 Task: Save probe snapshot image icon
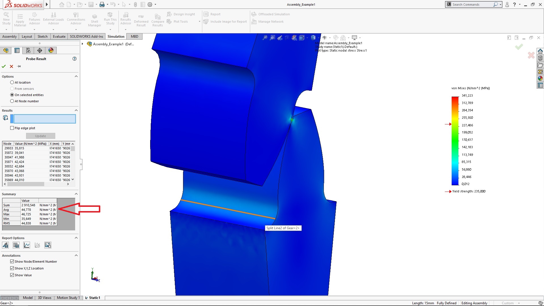coord(48,245)
